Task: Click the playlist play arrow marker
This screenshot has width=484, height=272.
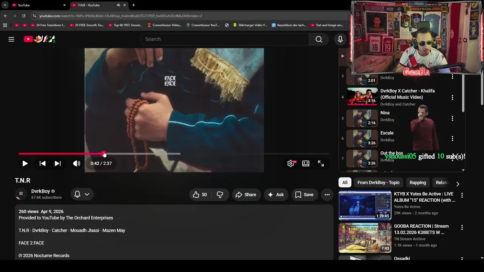Action: coord(343,56)
